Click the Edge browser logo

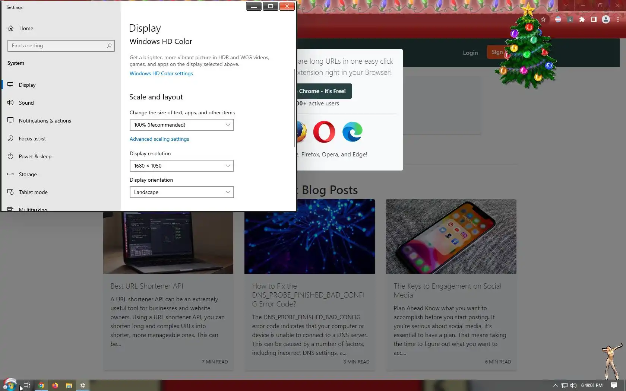352,132
